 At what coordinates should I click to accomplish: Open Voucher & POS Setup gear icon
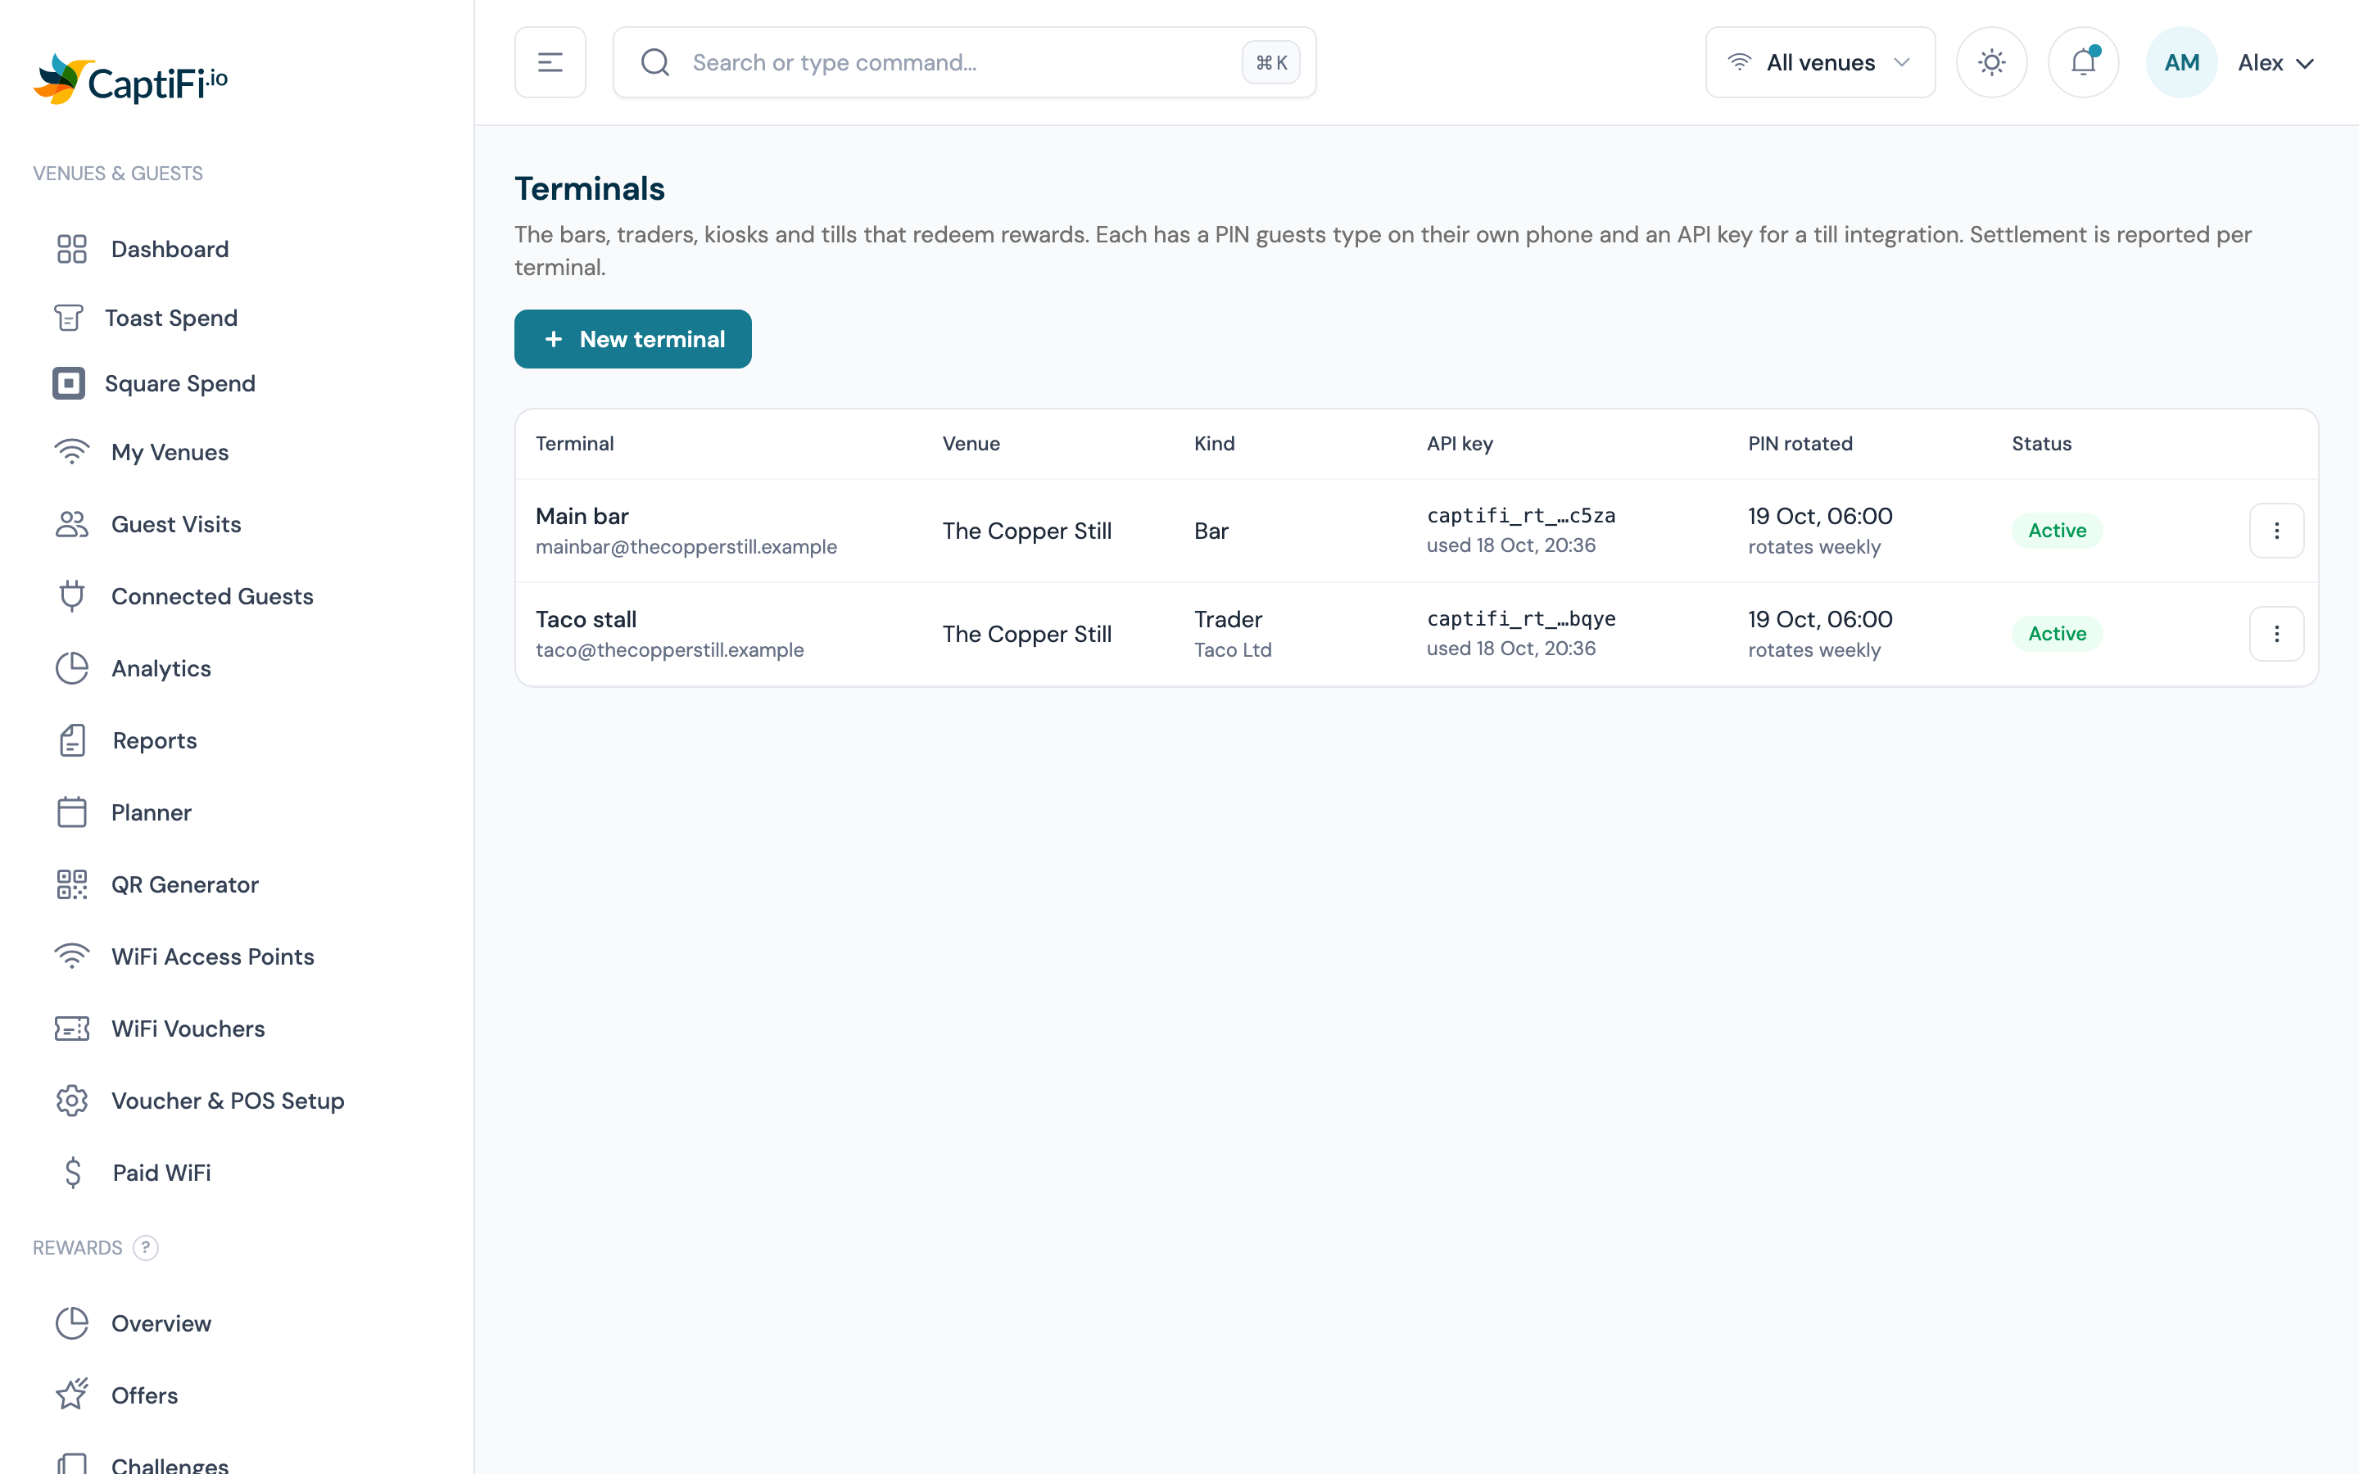point(71,1101)
